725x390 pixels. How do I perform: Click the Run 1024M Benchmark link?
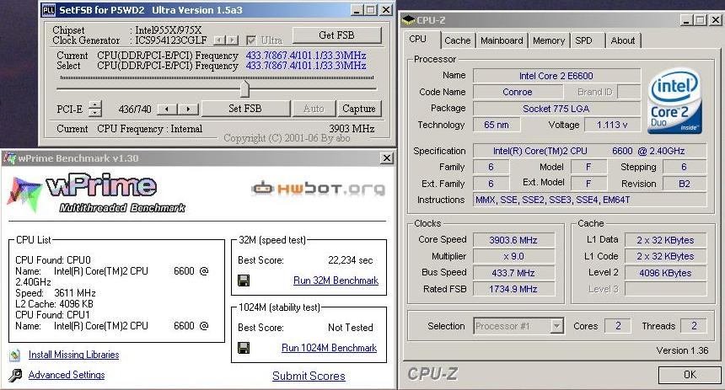pos(330,348)
